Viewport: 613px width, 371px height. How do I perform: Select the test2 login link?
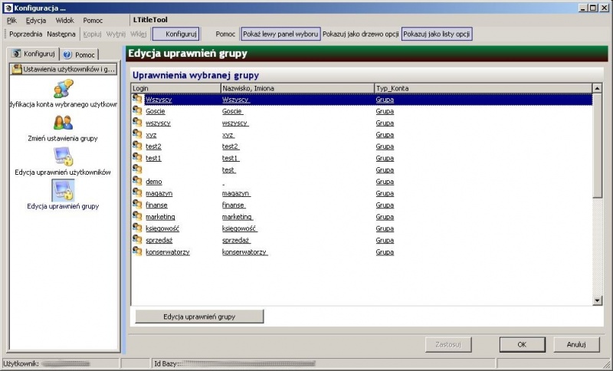pyautogui.click(x=153, y=146)
